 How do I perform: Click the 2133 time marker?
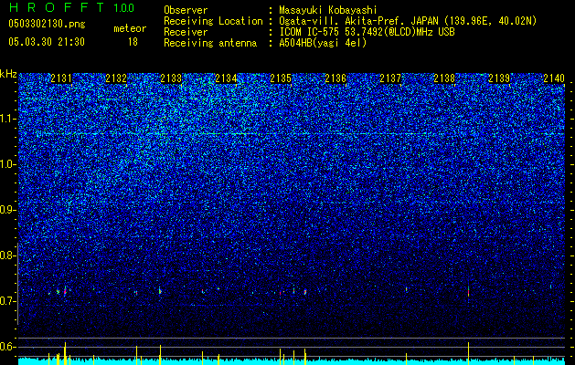(171, 78)
